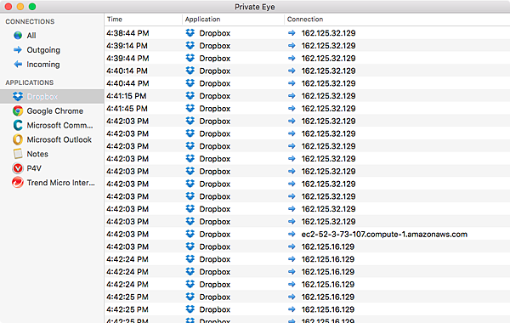
Task: Select the 4:39:44 PM time cell
Action: coord(127,58)
